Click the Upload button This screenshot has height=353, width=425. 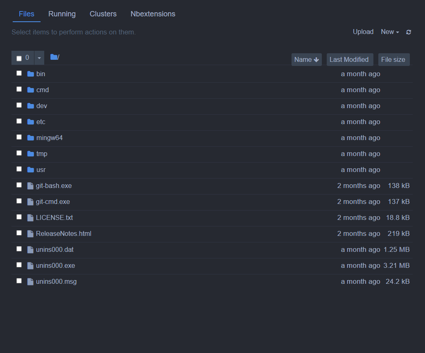[363, 32]
